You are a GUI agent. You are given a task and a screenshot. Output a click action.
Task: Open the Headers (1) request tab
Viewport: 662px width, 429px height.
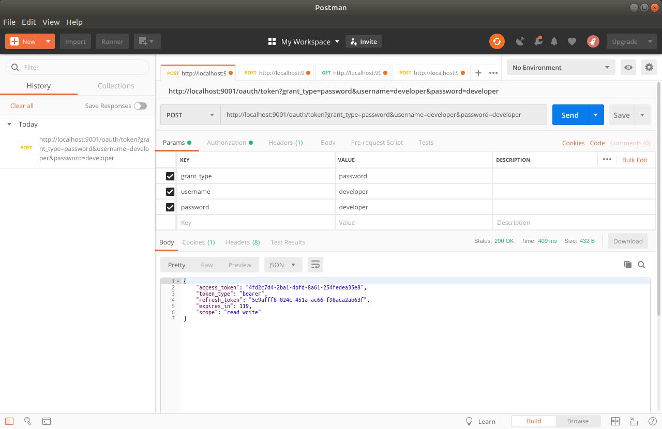(285, 143)
